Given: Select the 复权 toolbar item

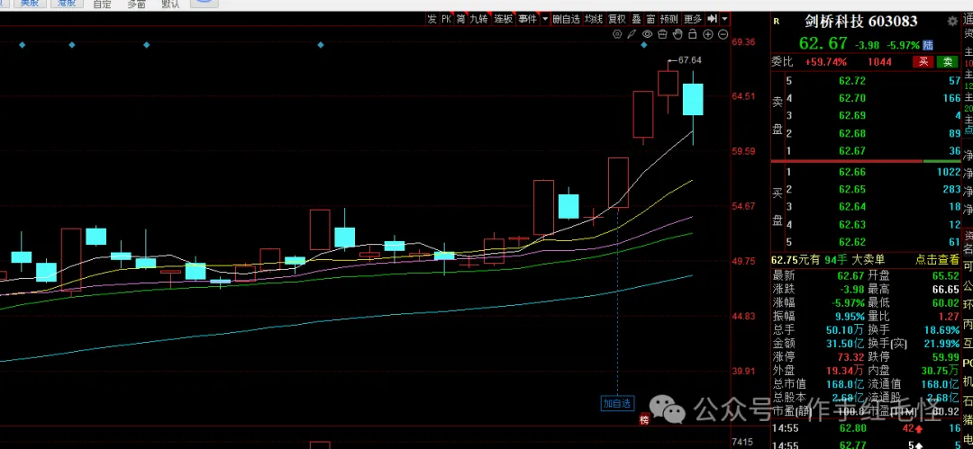Looking at the screenshot, I should pos(616,18).
